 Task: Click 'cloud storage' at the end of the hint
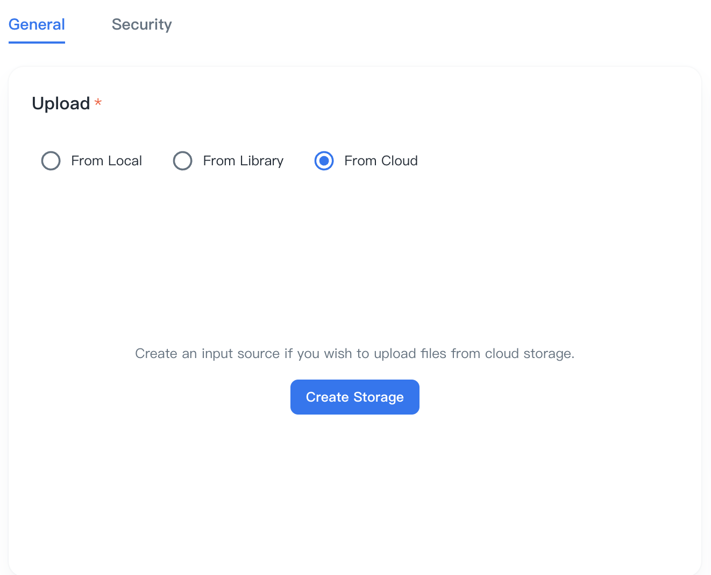529,354
